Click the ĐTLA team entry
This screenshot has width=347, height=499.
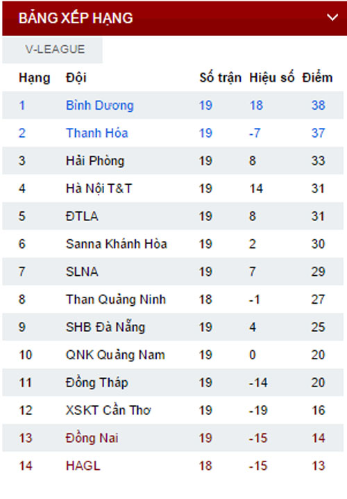point(82,216)
